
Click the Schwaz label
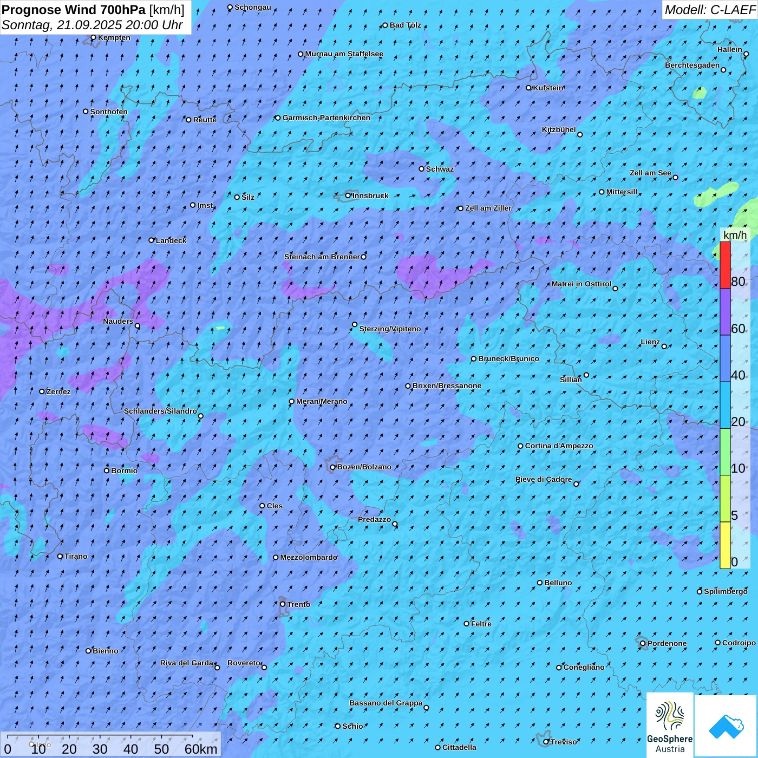pos(440,169)
